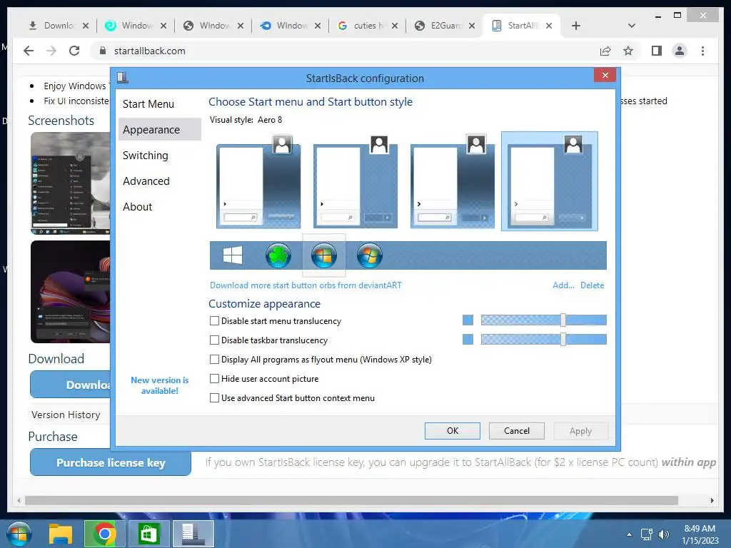Expand the Chrome tab search dropdown
731x548 pixels.
point(631,26)
